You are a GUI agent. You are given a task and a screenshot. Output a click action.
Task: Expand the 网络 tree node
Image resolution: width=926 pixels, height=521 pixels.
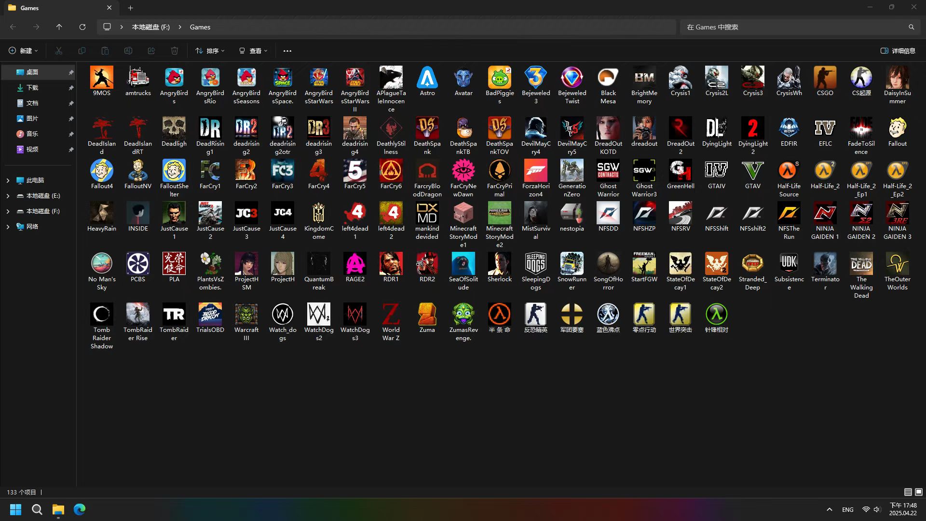(x=8, y=227)
